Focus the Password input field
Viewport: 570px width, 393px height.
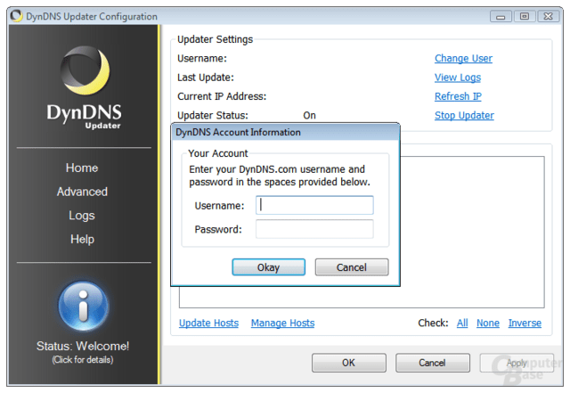coord(314,229)
